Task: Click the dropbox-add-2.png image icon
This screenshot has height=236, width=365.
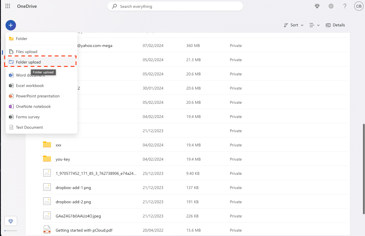Action: pyautogui.click(x=47, y=201)
